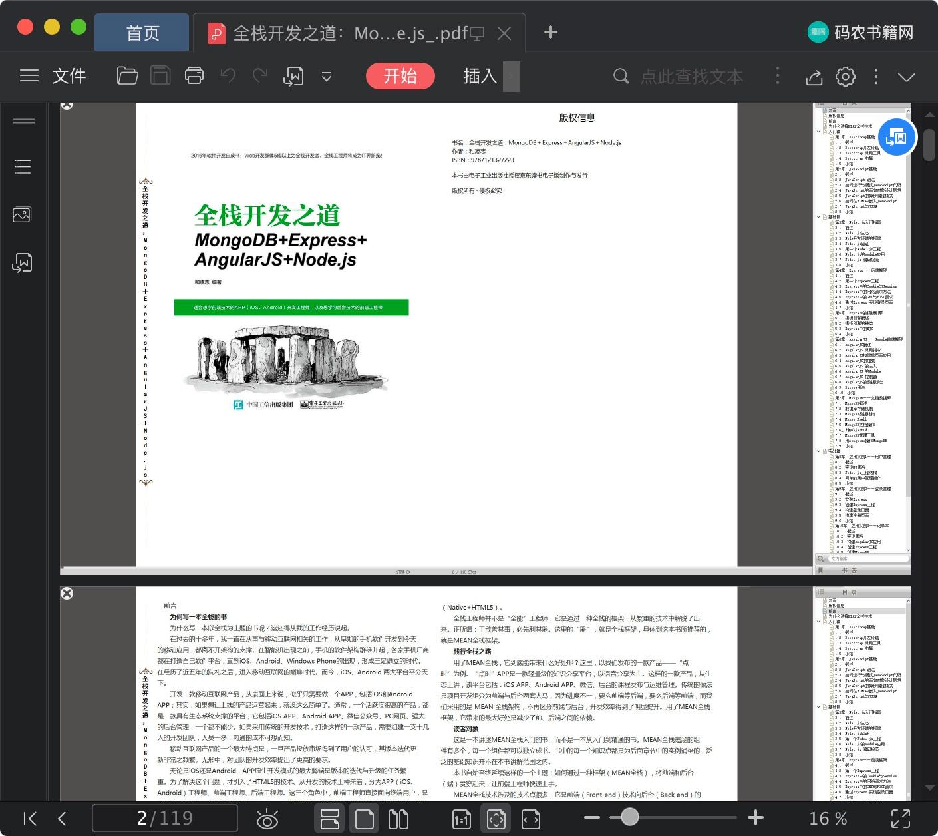Click sidebar drag handle at top

[x=24, y=121]
